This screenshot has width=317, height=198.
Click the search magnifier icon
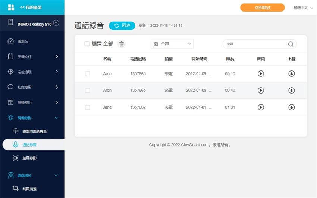point(291,44)
